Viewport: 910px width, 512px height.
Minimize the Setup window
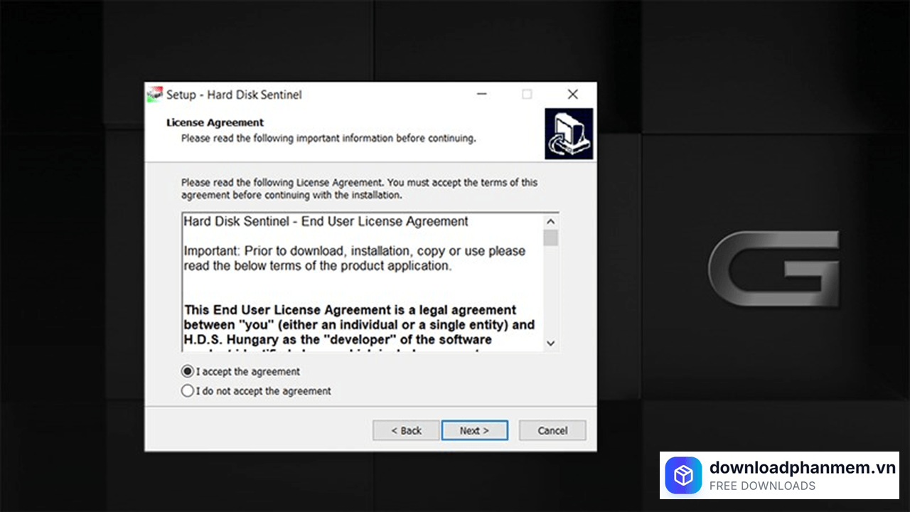(482, 95)
